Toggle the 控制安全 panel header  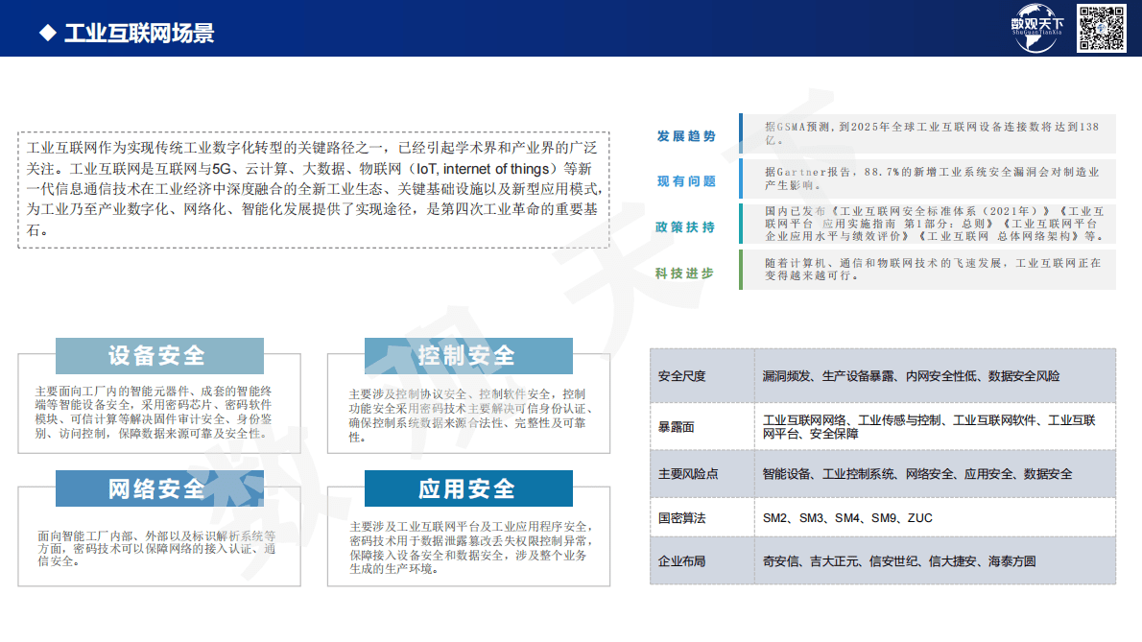click(468, 356)
